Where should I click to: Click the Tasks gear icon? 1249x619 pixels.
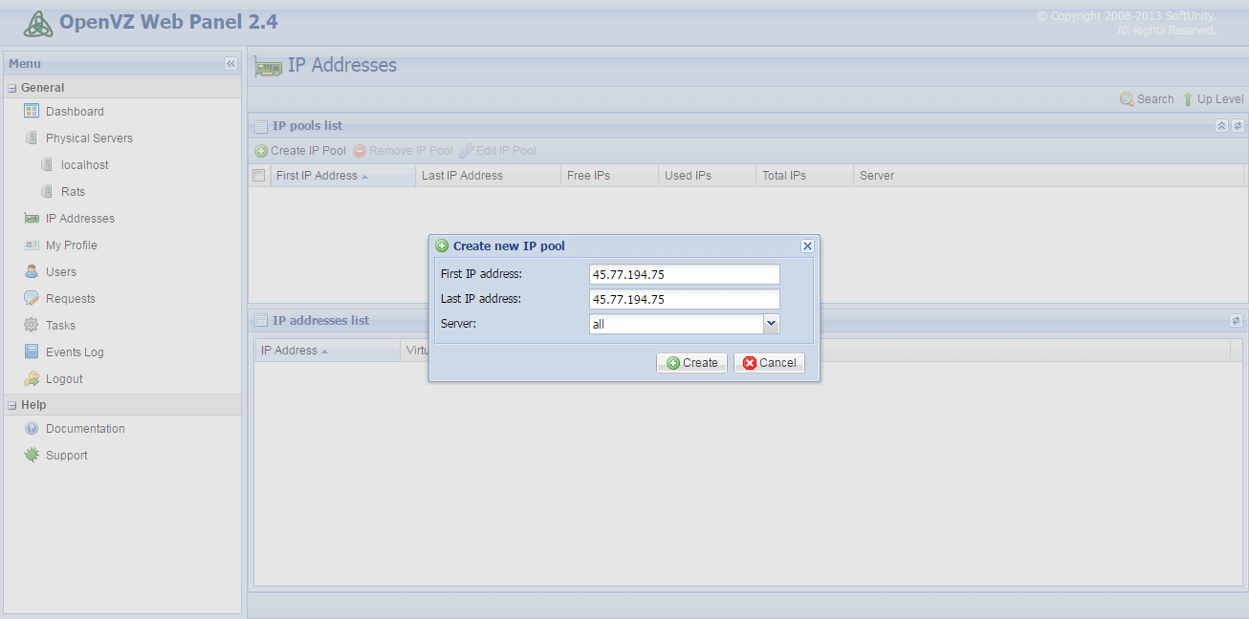tap(32, 326)
